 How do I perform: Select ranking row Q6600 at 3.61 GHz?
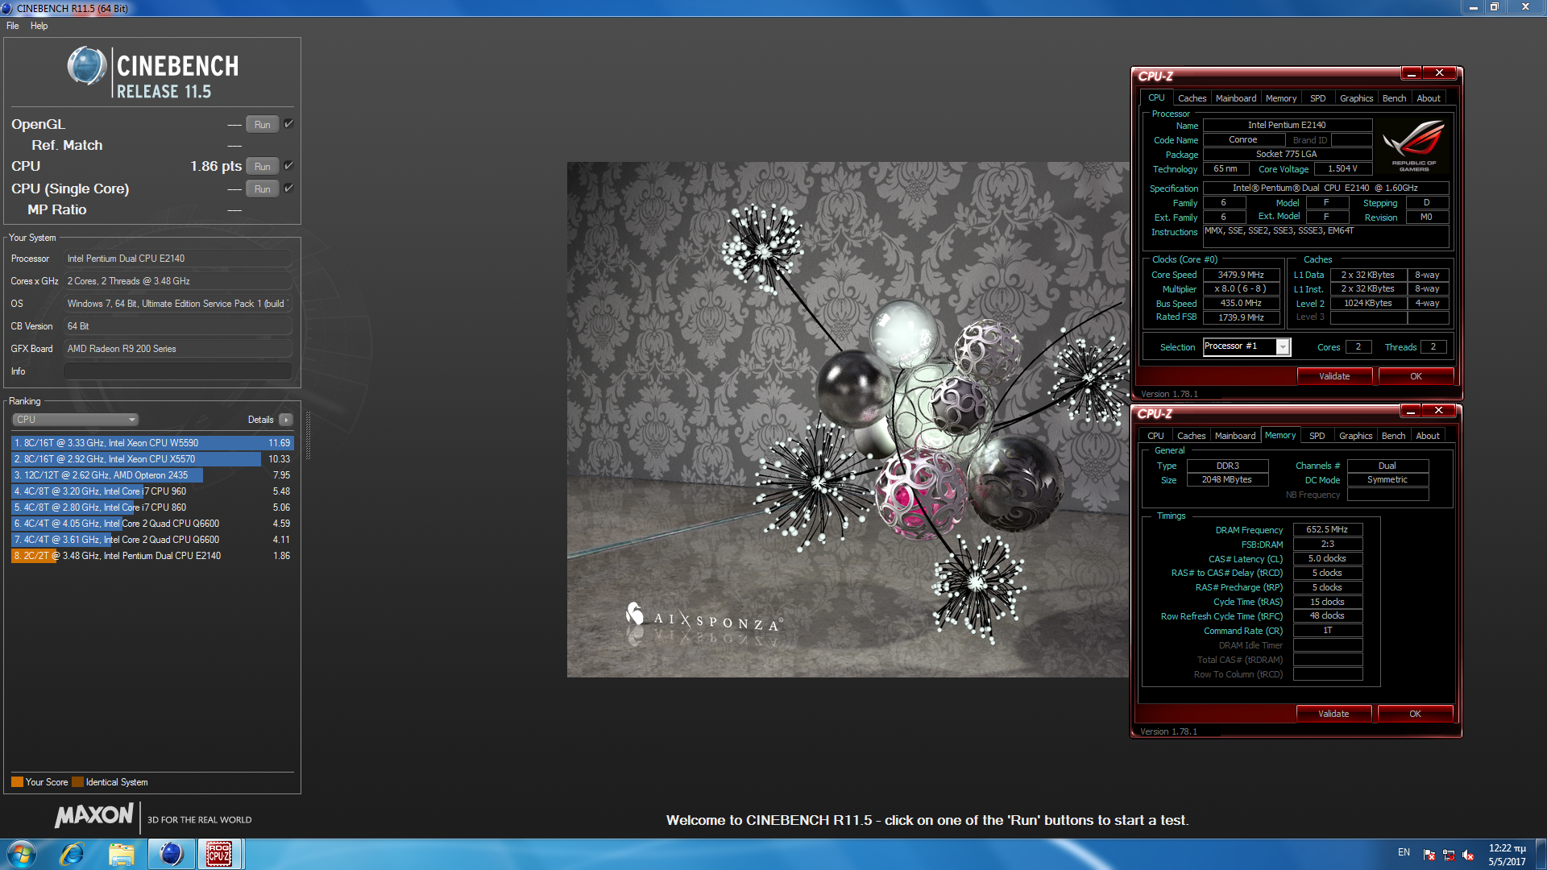(151, 540)
